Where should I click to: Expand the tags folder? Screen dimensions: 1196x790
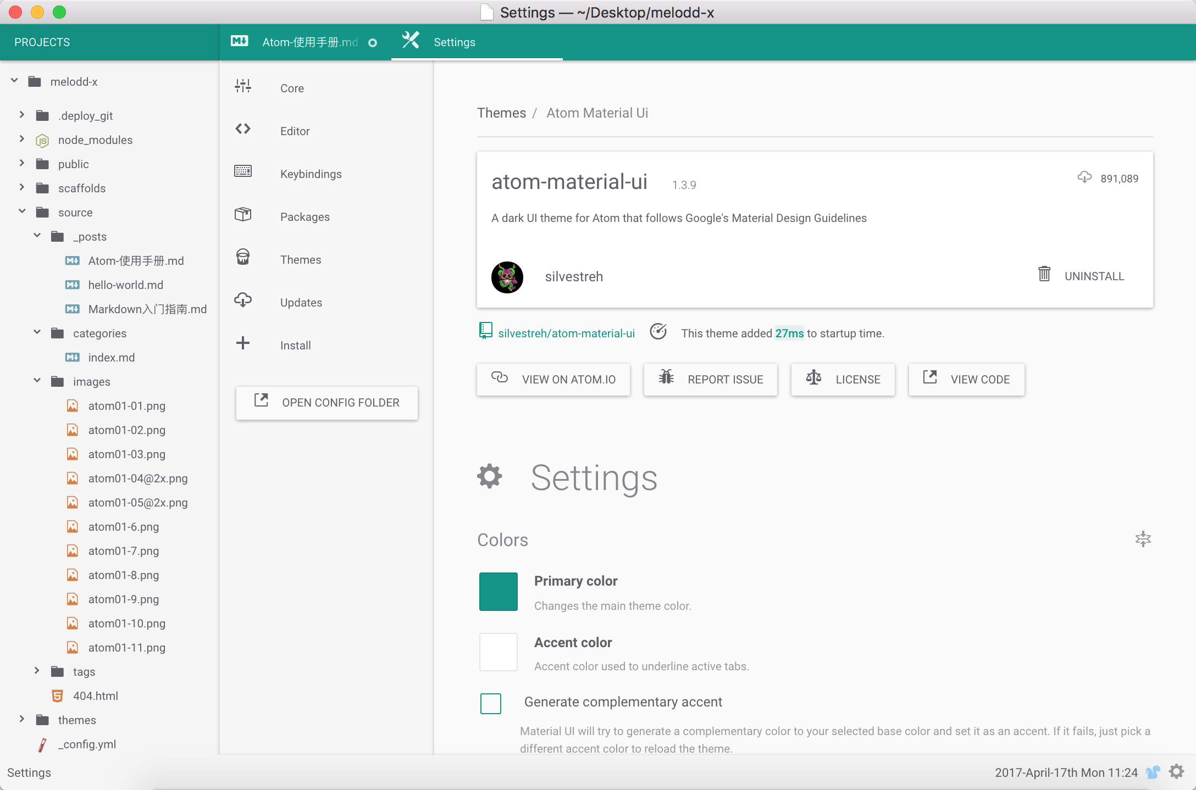coord(37,671)
